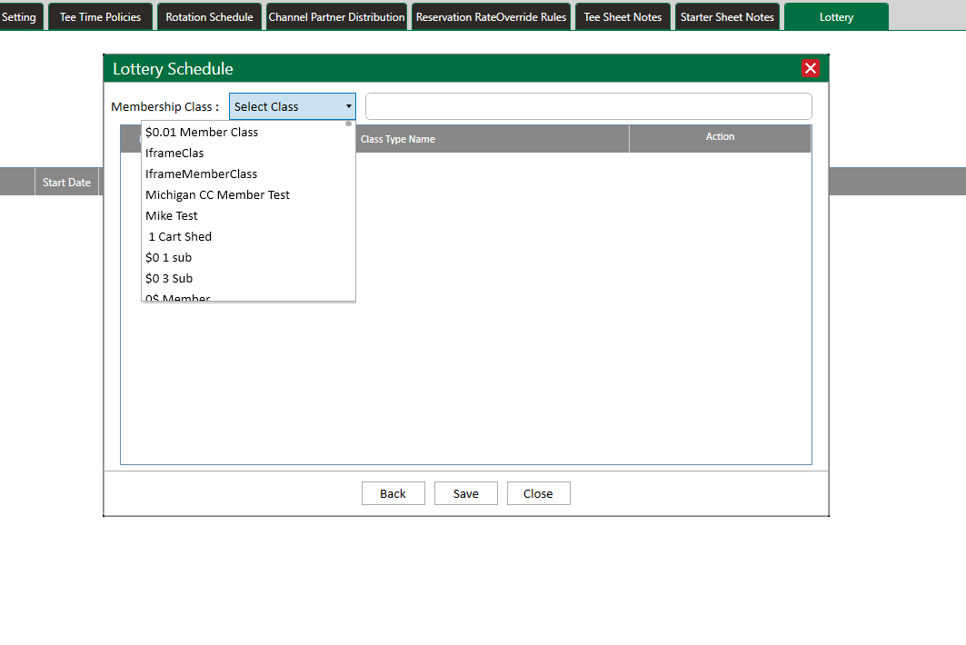The height and width of the screenshot is (645, 966).
Task: Go to Channel Partner Distribution tab
Action: (336, 16)
